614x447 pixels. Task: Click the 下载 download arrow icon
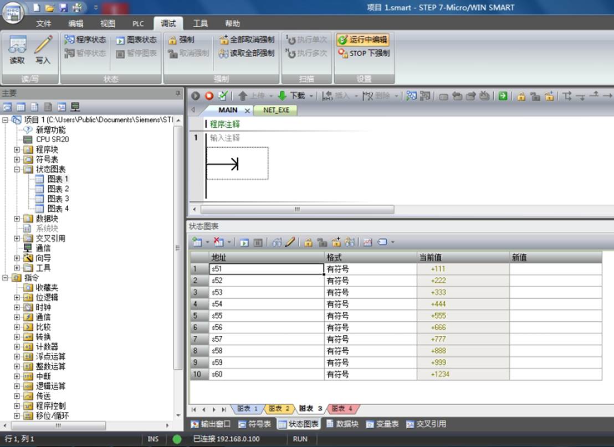tap(282, 96)
